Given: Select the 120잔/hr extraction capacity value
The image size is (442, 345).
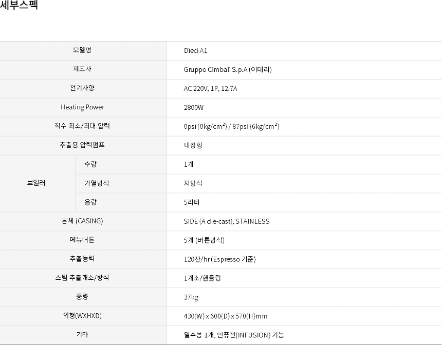Looking at the screenshot, I should coord(220,259).
